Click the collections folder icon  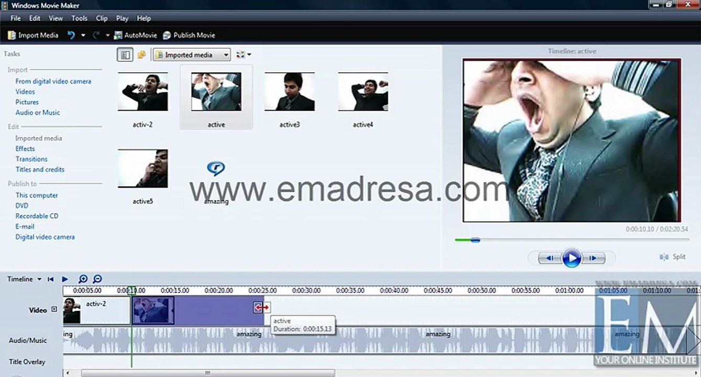point(141,54)
